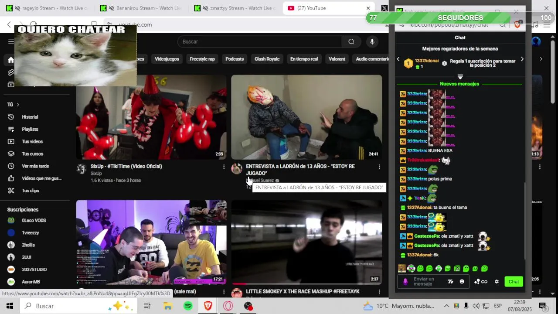Open Opera browser from the taskbar
Image resolution: width=558 pixels, height=314 pixels.
click(x=228, y=306)
